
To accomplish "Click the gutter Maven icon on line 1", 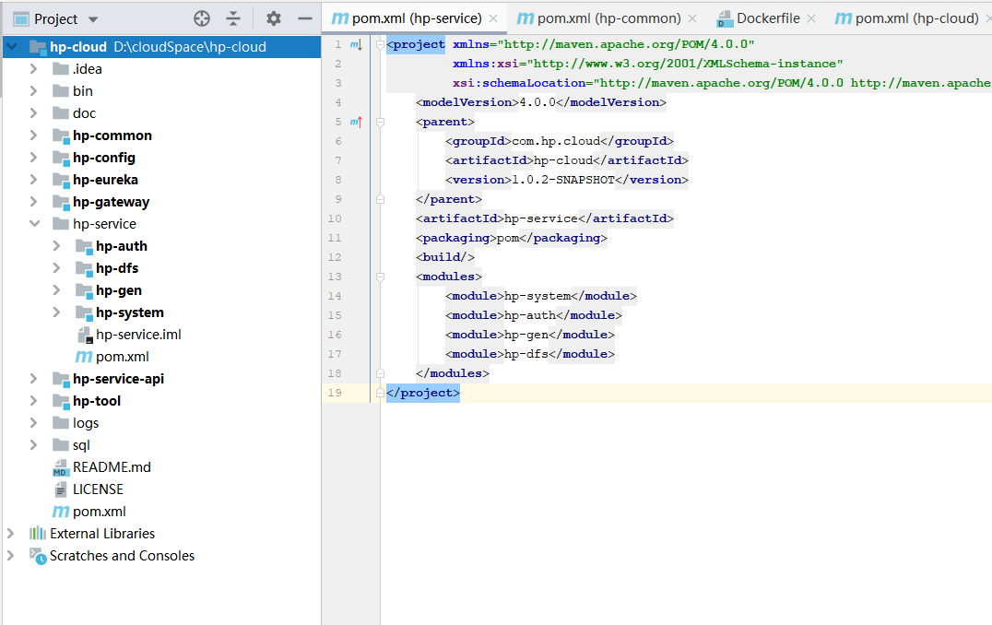I will click(356, 44).
